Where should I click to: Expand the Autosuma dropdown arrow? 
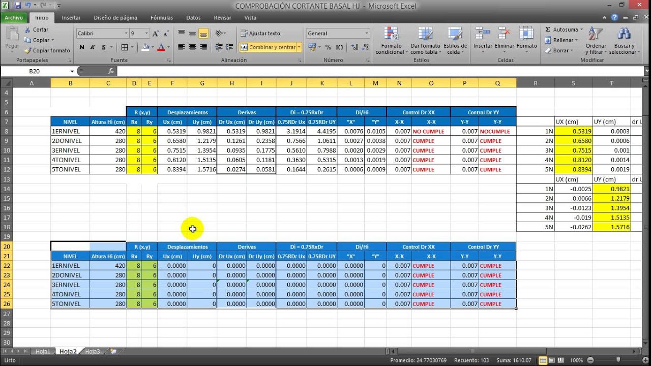(x=581, y=30)
